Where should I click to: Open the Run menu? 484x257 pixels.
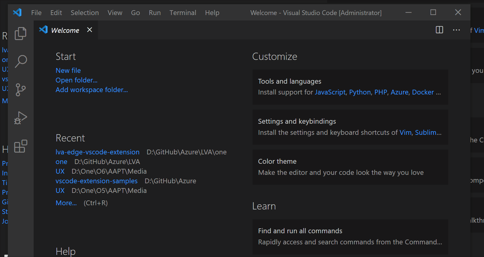(155, 13)
